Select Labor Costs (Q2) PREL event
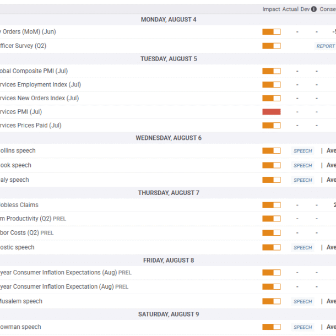Screen dimensions: 336x336 click(x=27, y=232)
